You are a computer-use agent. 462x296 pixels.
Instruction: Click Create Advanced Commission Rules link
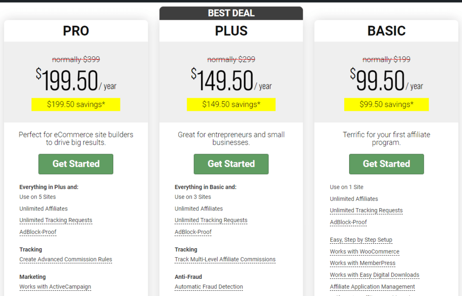click(65, 260)
